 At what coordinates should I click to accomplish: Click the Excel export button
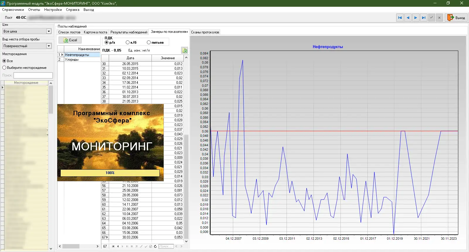70,40
